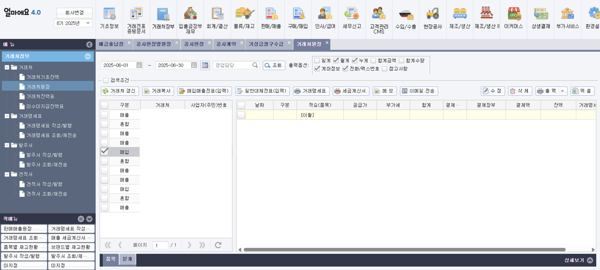600x270 pixels.
Task: Open the 출력 button dropdown arrow
Action: pyautogui.click(x=563, y=91)
